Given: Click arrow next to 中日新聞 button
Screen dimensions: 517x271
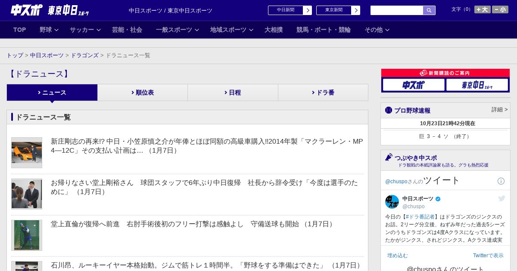Looking at the screenshot, I should point(308,10).
